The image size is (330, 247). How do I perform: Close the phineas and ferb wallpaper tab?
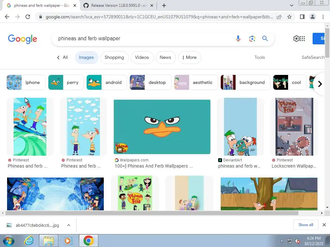[x=75, y=5]
